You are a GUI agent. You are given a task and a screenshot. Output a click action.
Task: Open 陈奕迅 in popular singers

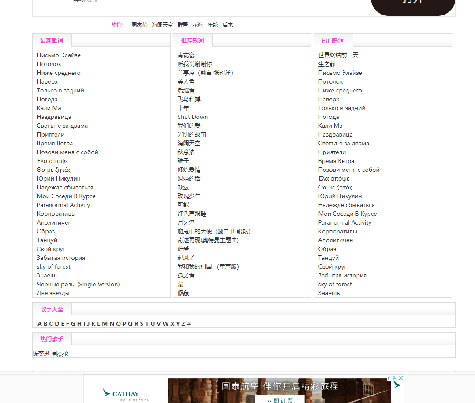pyautogui.click(x=41, y=354)
